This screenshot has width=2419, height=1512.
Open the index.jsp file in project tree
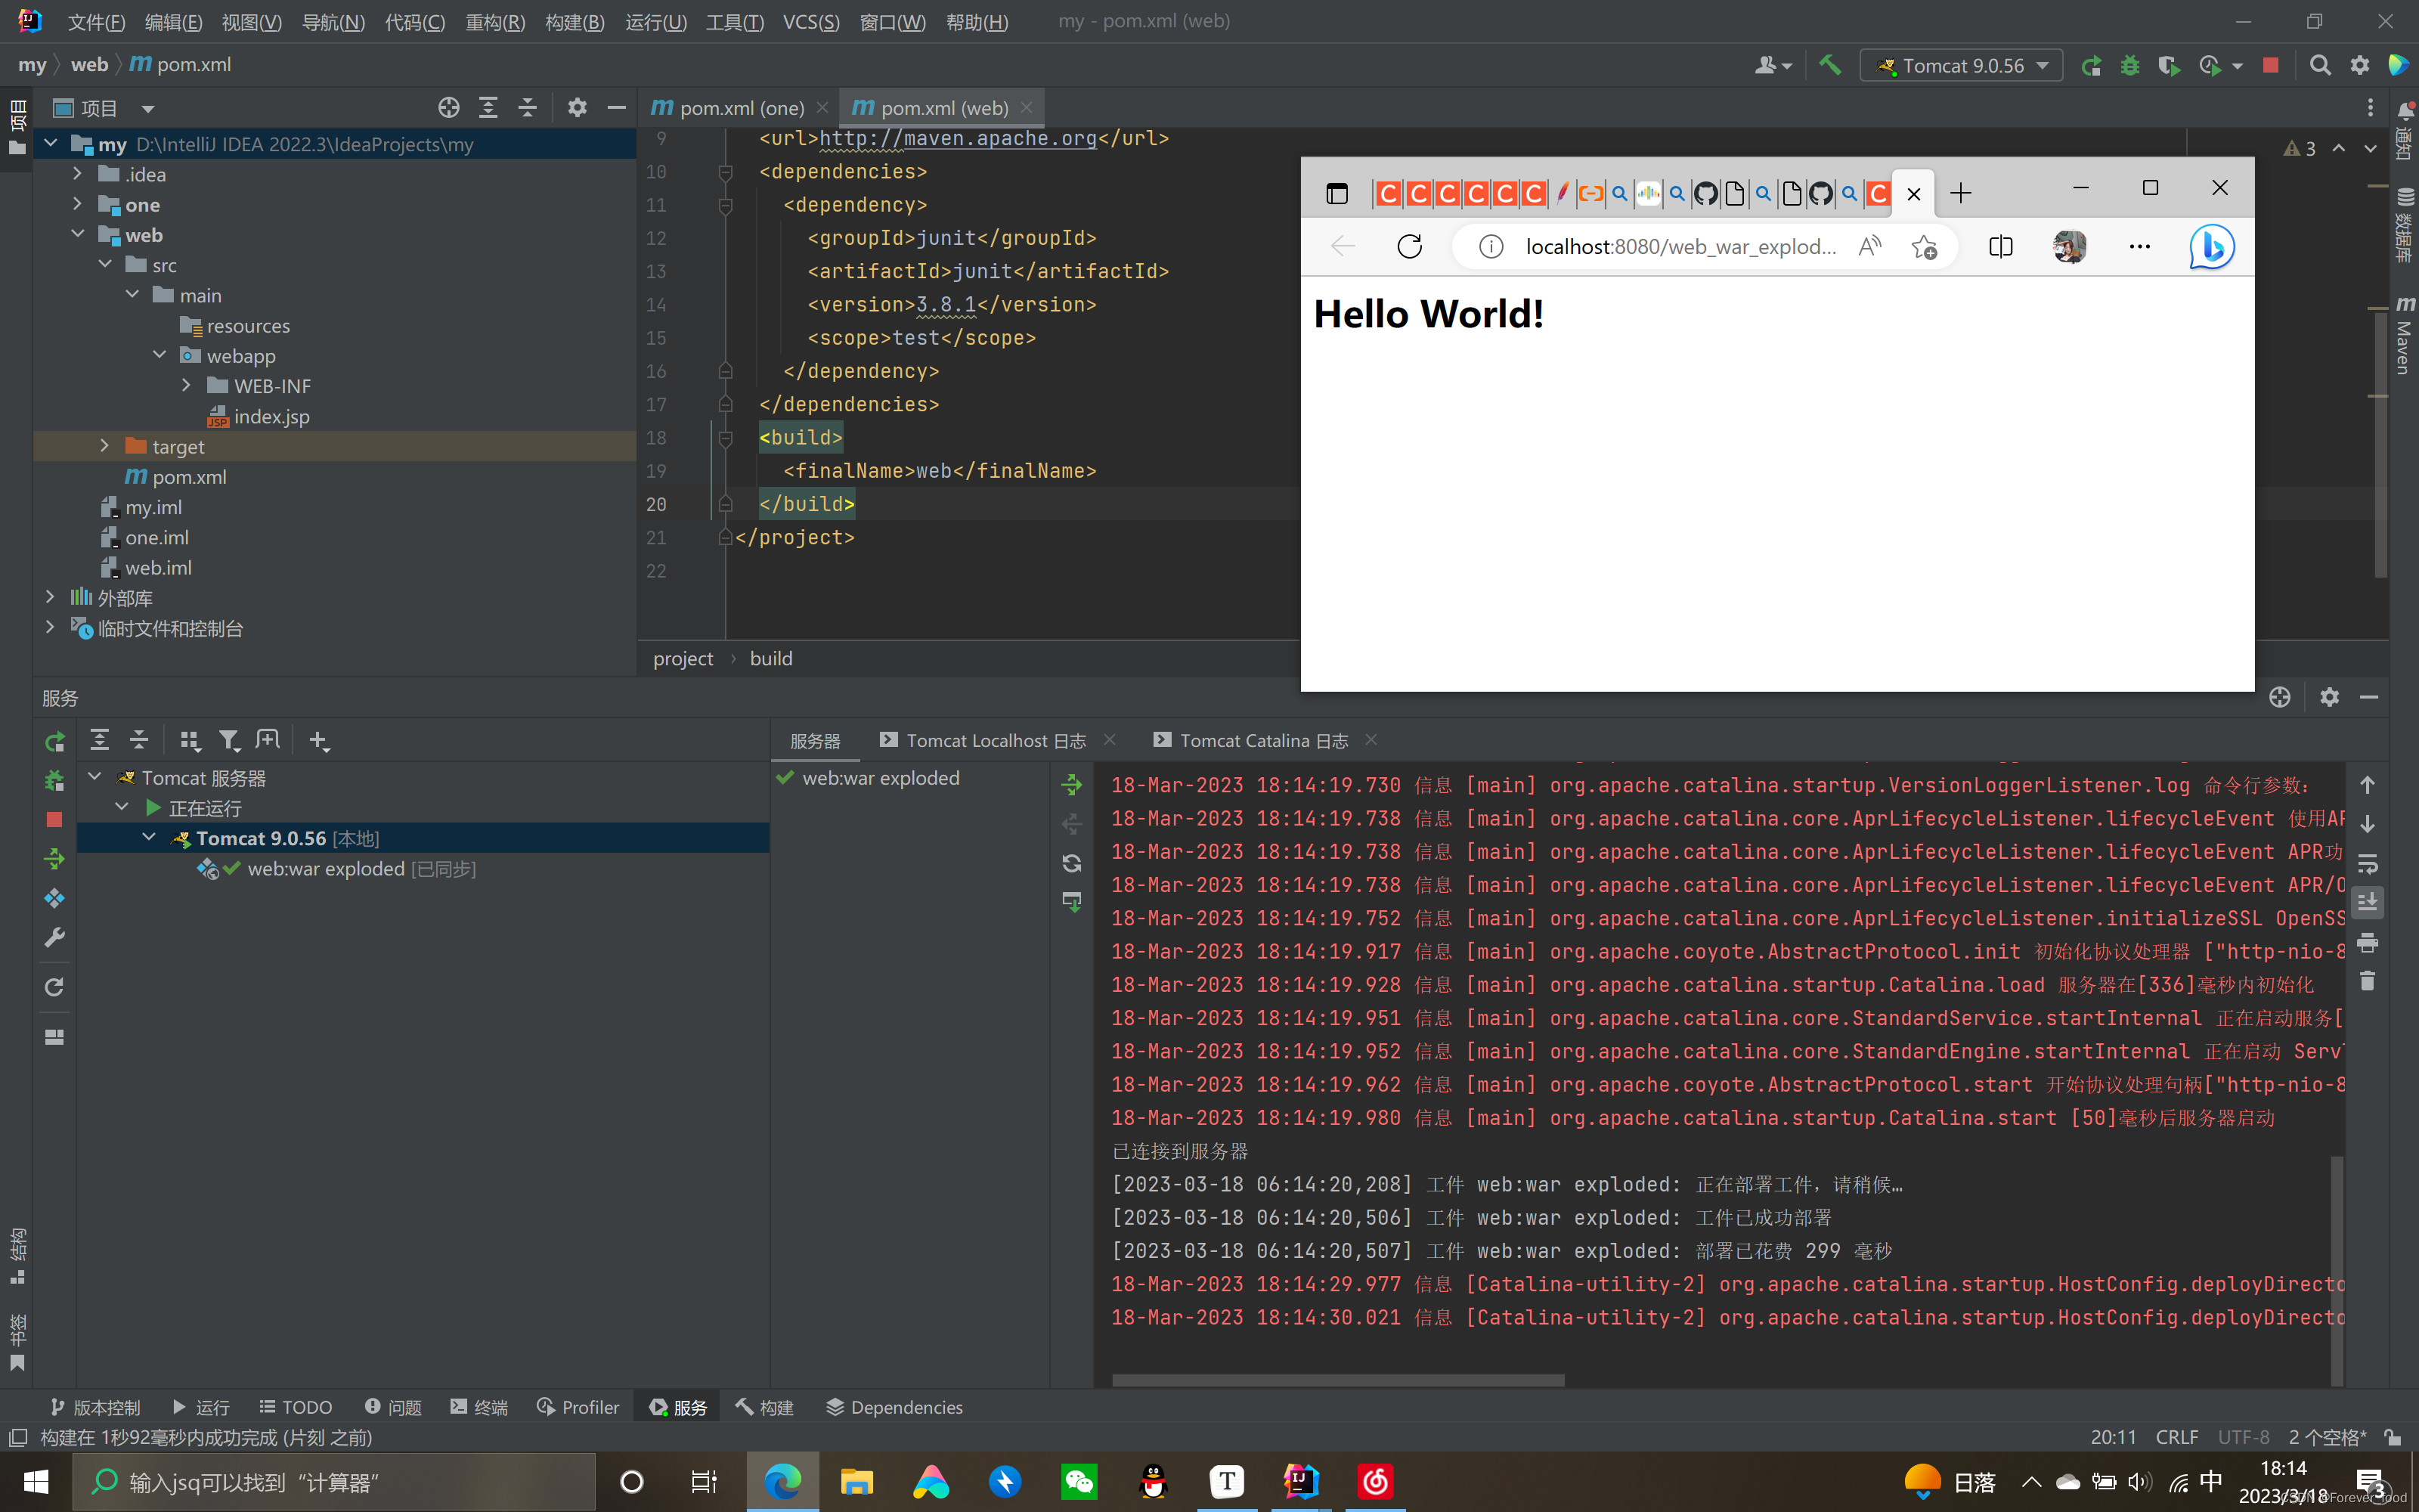259,416
